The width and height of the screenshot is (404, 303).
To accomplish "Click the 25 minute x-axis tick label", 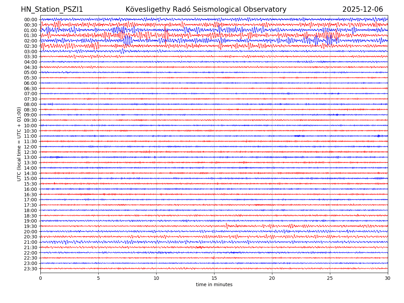I will 330,278.
